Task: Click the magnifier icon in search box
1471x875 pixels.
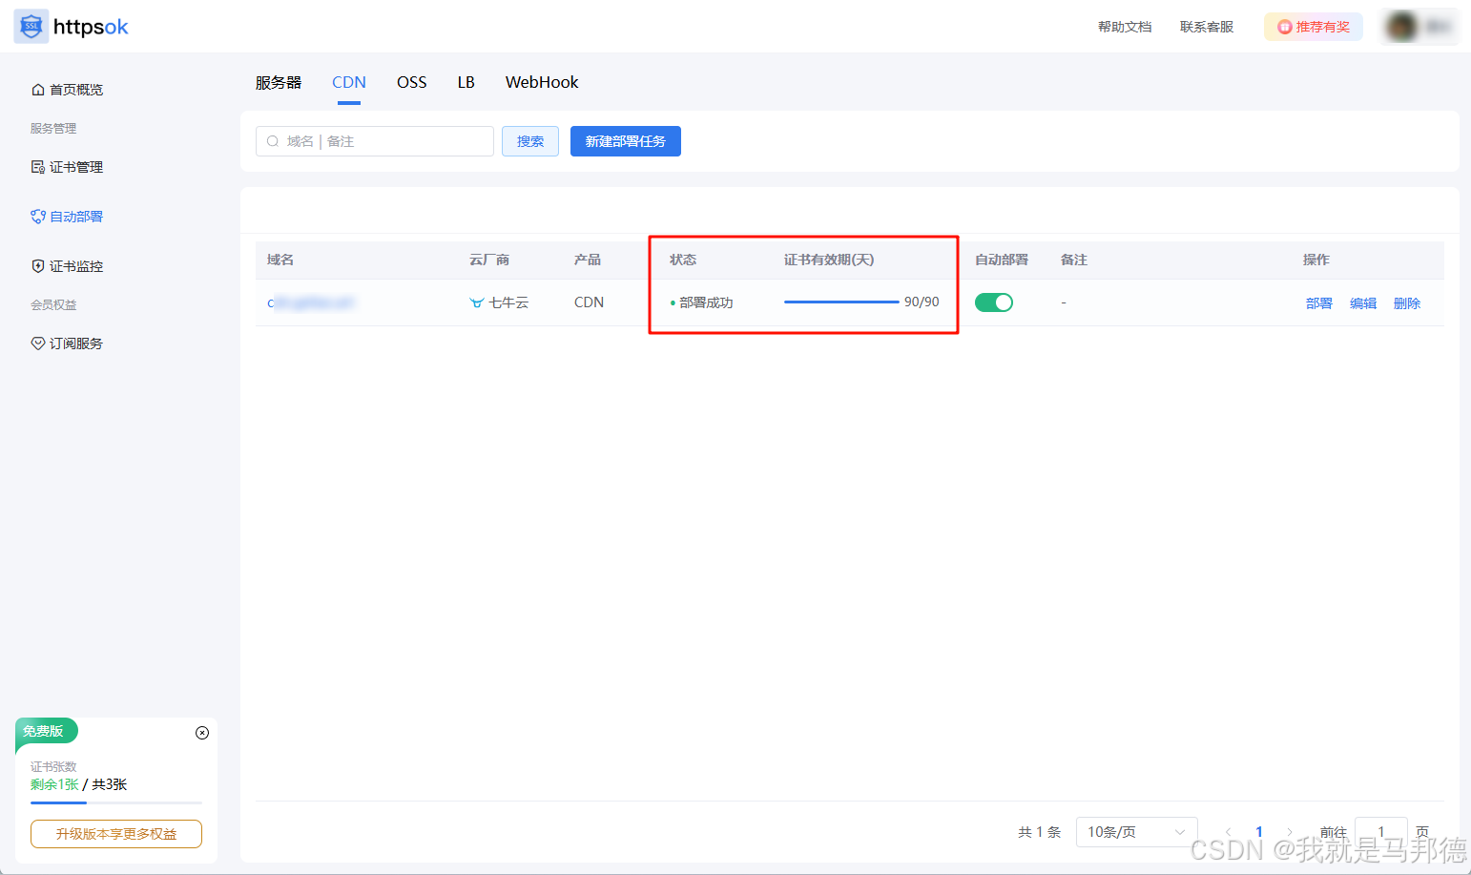Action: pyautogui.click(x=272, y=140)
